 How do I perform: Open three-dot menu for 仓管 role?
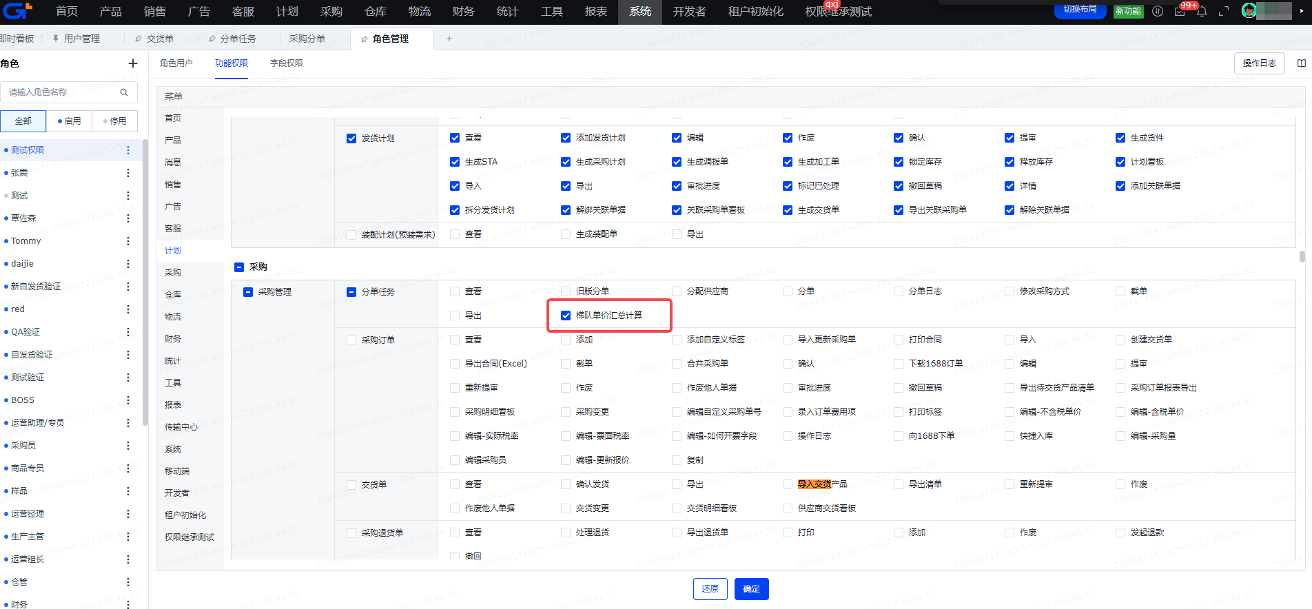(x=128, y=581)
